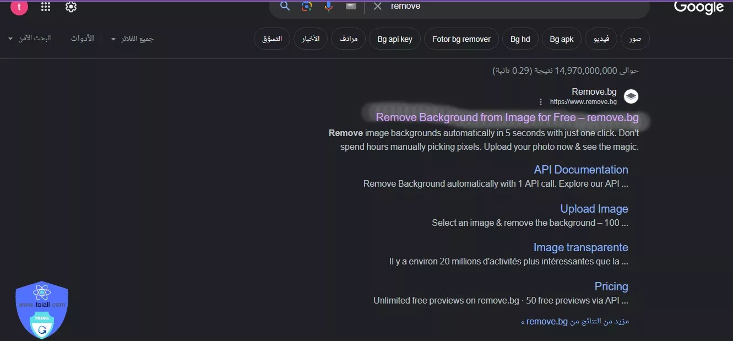Click snippet 'Remove image backgrounds automatically in 5 seconds'
The width and height of the screenshot is (733, 341).
click(484, 140)
